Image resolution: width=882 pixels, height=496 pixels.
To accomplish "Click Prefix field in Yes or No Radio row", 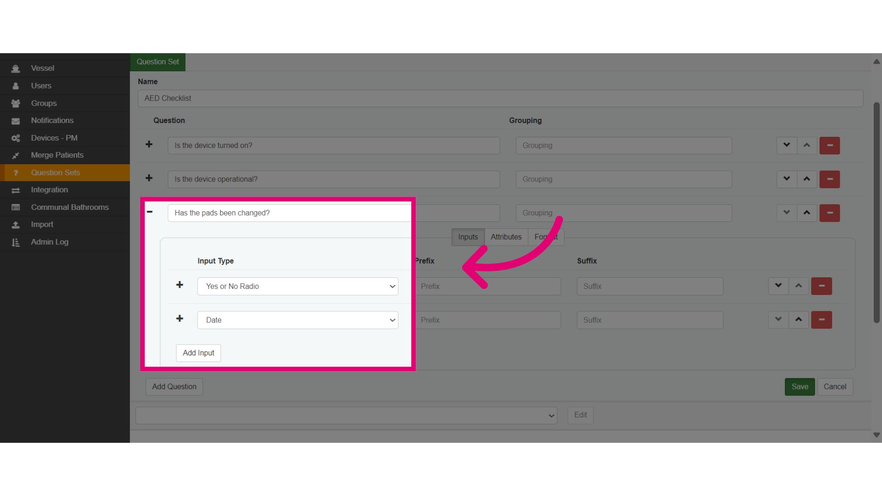I will coord(488,286).
